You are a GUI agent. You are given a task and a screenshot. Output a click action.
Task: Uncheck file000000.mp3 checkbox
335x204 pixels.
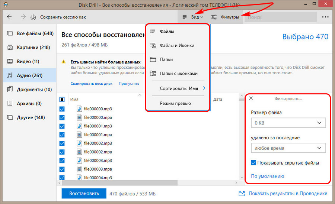(x=62, y=109)
